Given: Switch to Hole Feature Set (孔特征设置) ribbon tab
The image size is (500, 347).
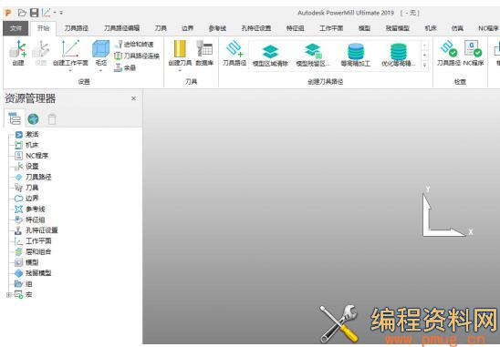Looking at the screenshot, I should pos(256,28).
